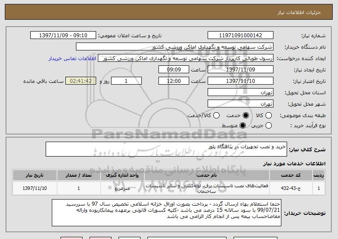Select the خدمت radio button
The height and width of the screenshot is (239, 338).
(246, 115)
